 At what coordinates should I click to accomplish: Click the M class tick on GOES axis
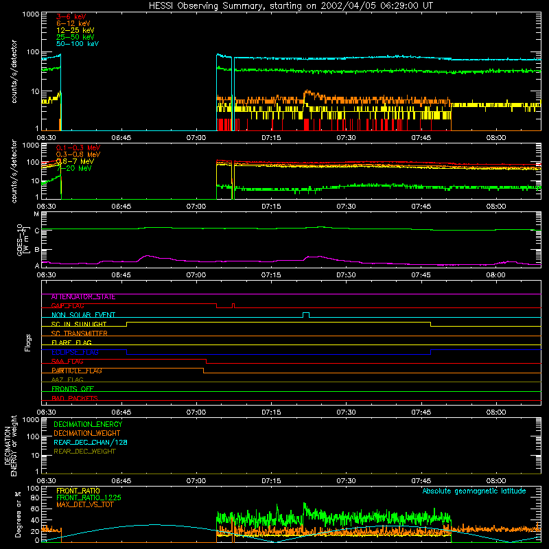pos(36,214)
